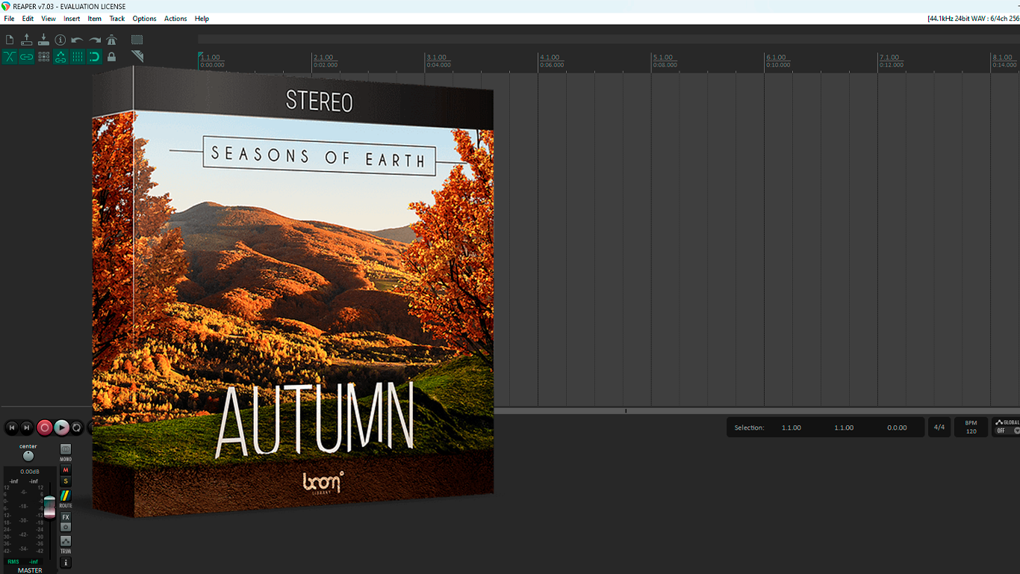Open the Actions menu
1020x574 pixels.
coord(175,19)
